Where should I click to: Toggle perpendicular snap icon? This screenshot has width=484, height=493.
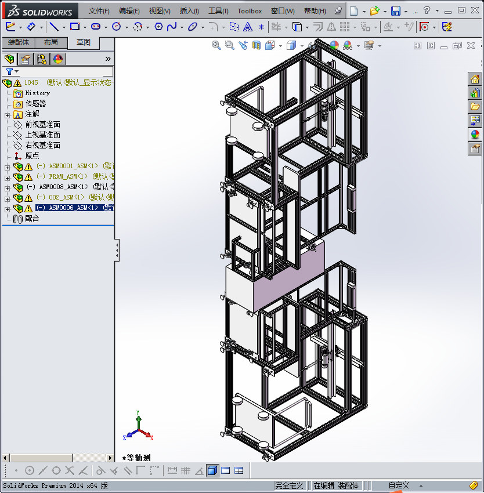(x=114, y=470)
